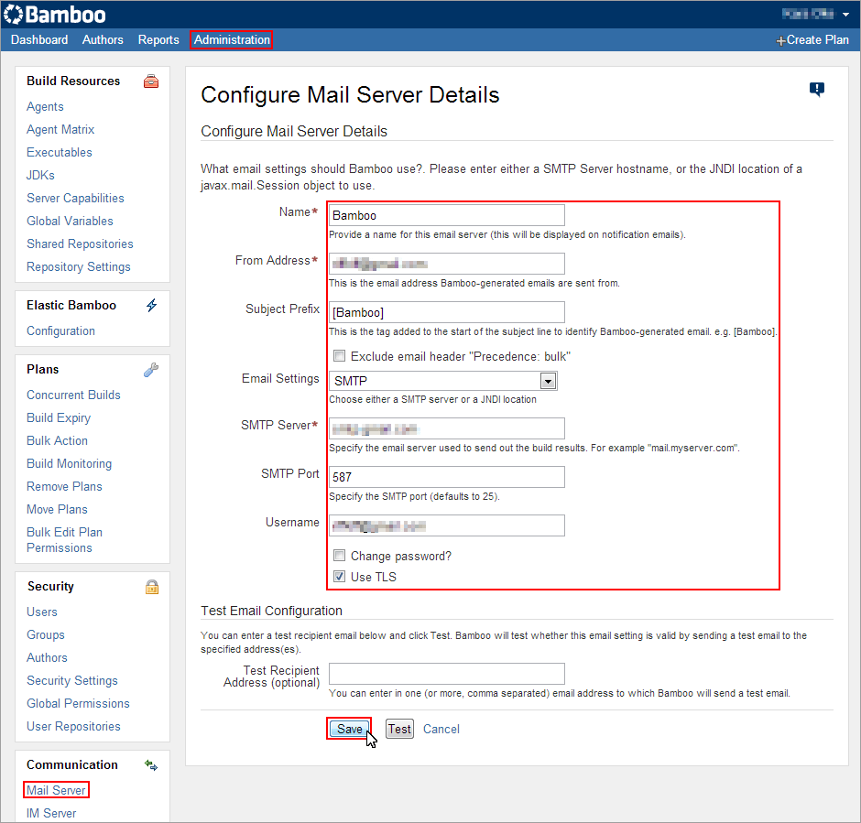Screen dimensions: 861x823
Task: Open the Administration tab
Action: (231, 40)
